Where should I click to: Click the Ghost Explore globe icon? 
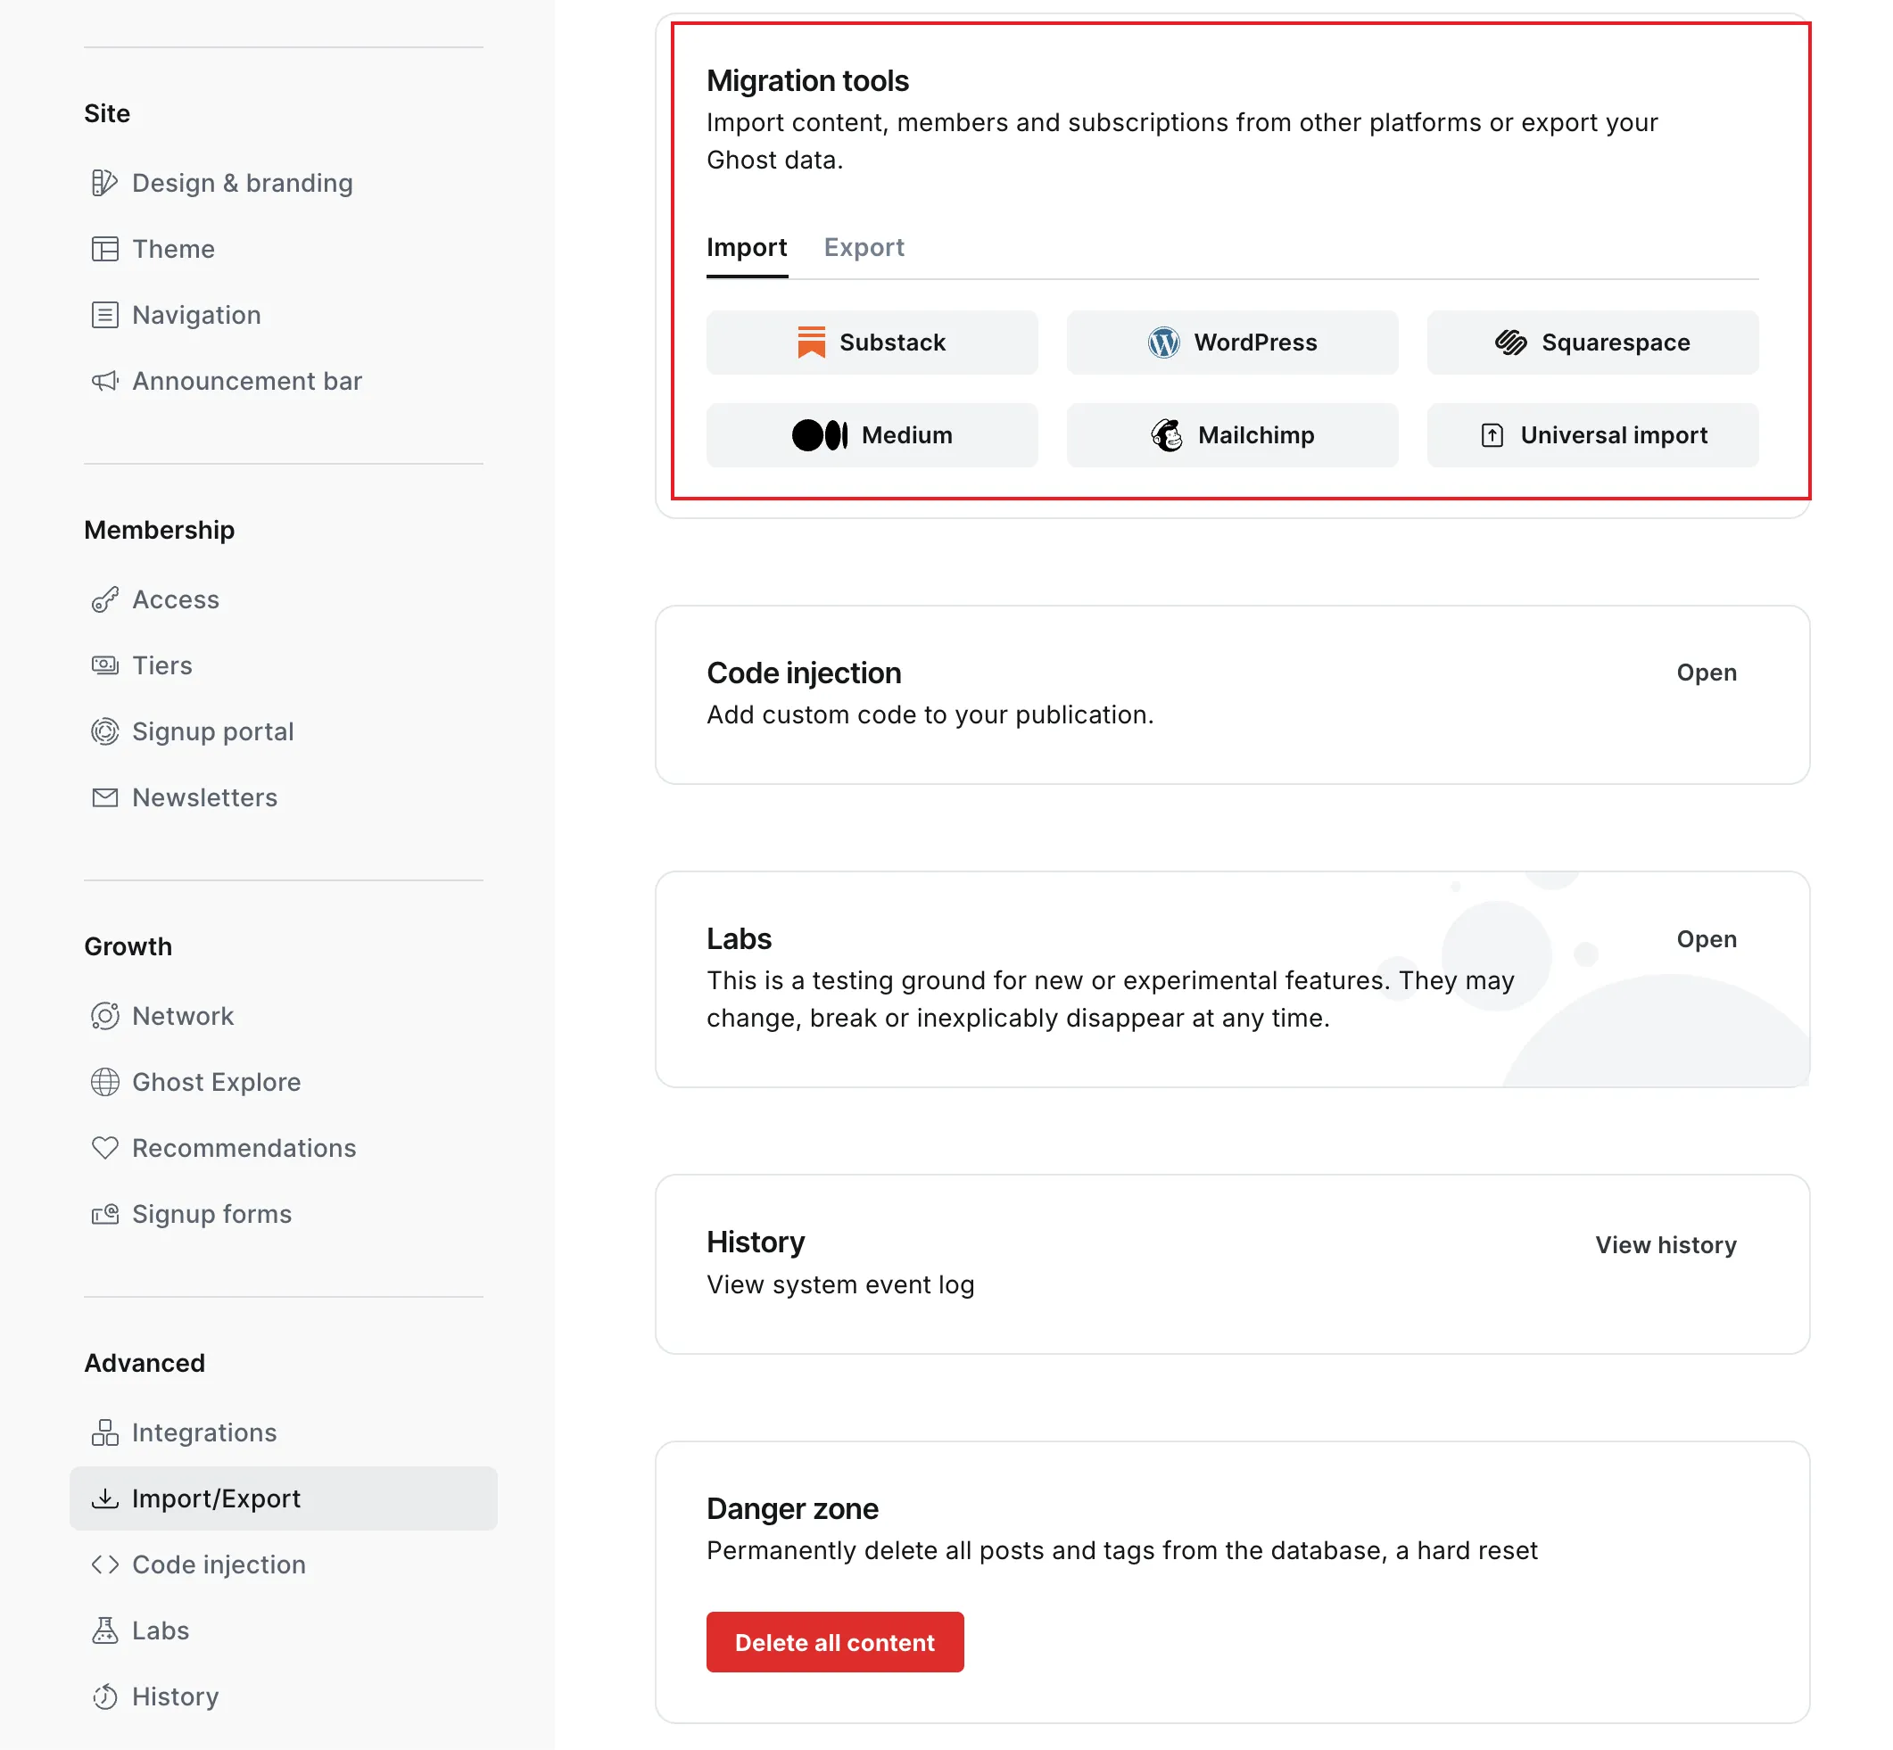tap(104, 1081)
